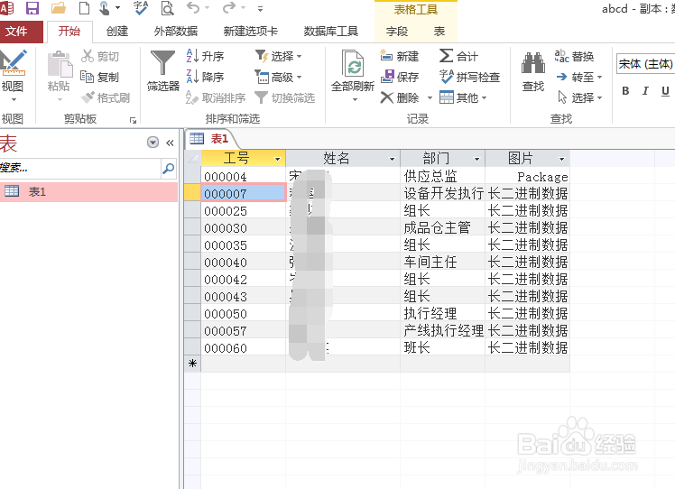The image size is (675, 489).
Task: Open the 选择 filter selection dropdown
Action: point(279,57)
